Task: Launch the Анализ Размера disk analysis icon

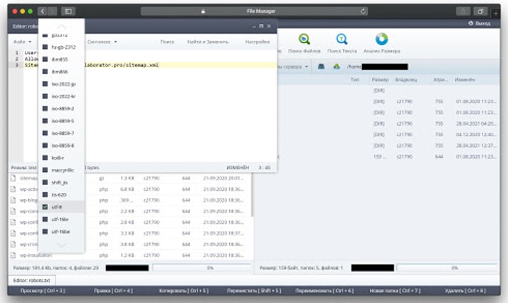Action: coord(381,40)
